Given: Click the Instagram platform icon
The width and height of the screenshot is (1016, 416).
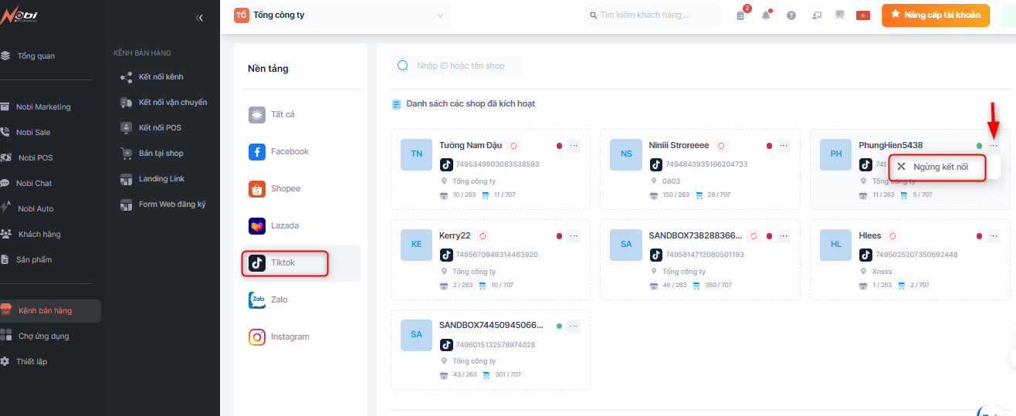Looking at the screenshot, I should [x=257, y=337].
